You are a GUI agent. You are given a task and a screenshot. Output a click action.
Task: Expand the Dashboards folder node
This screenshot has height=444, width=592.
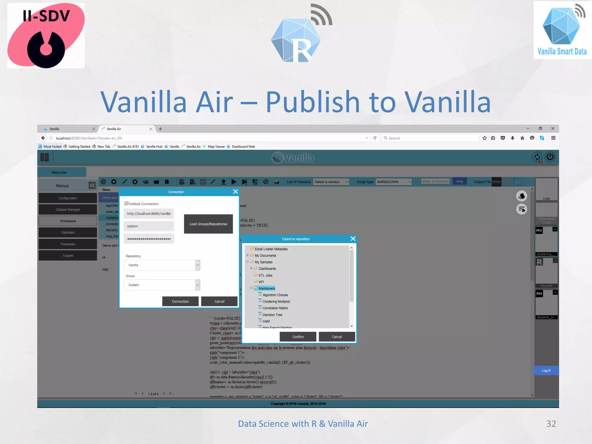251,268
